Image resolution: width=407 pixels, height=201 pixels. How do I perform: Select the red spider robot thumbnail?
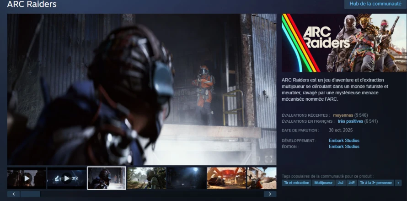click(x=227, y=178)
